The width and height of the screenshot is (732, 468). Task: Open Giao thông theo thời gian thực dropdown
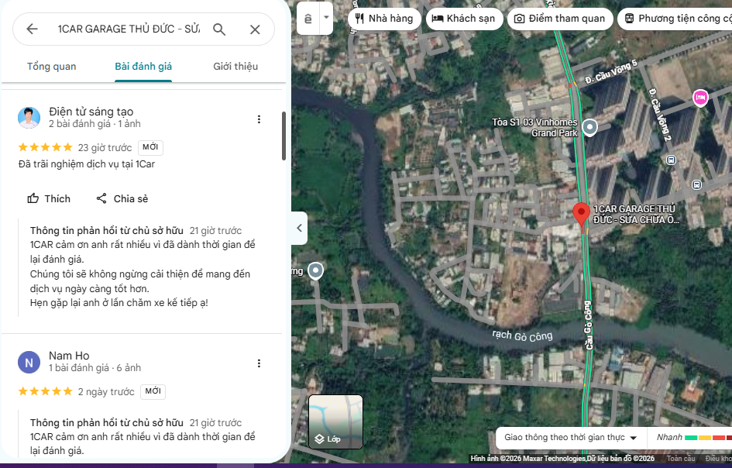pos(570,437)
